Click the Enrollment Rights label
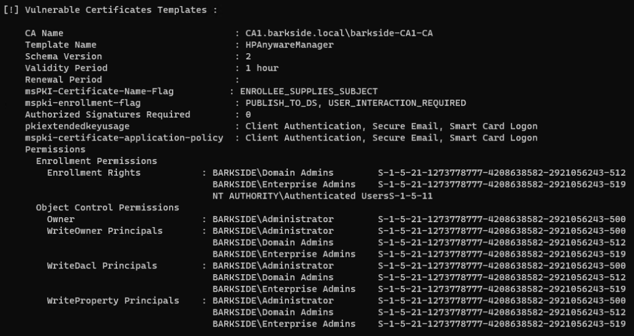The image size is (634, 336). coord(93,173)
